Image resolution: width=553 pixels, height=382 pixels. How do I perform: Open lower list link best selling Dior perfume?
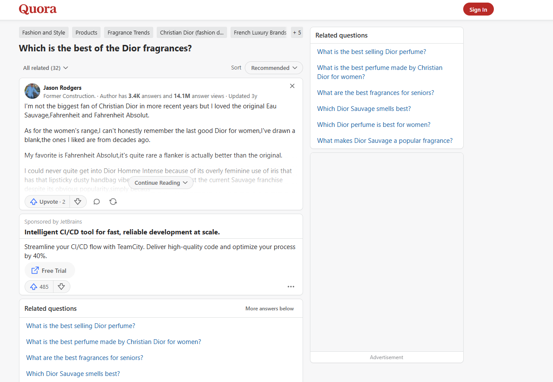[x=81, y=326]
